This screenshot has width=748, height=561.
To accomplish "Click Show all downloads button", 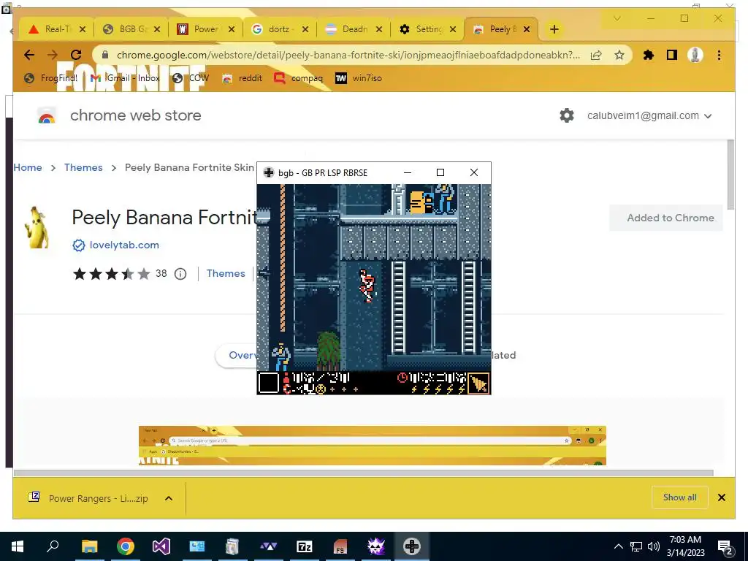I will [x=680, y=497].
